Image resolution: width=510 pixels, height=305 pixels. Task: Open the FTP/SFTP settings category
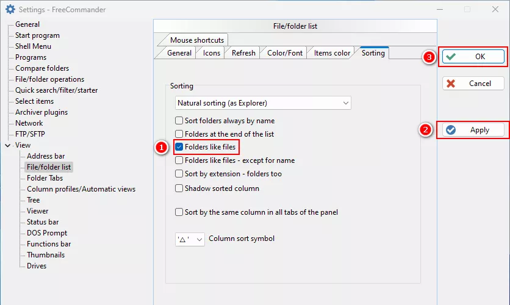click(31, 134)
